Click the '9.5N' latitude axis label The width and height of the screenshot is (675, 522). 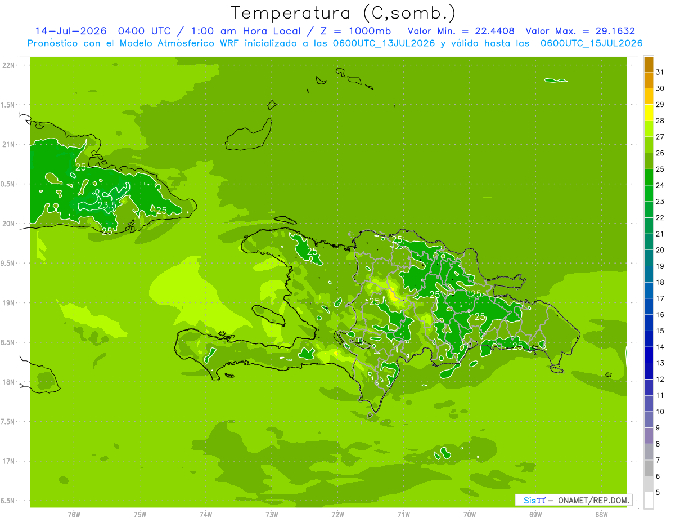pyautogui.click(x=8, y=263)
